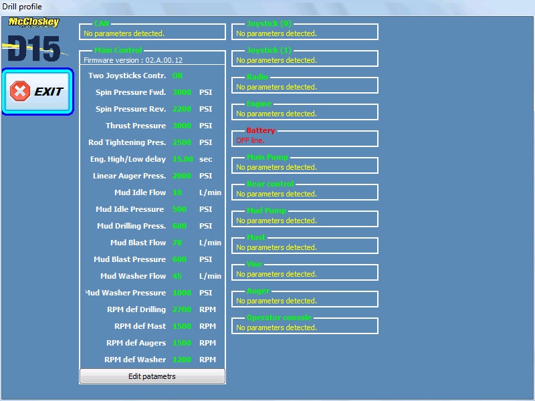Click the Thrust Pressure 3000 value
The height and width of the screenshot is (401, 535).
pos(181,126)
